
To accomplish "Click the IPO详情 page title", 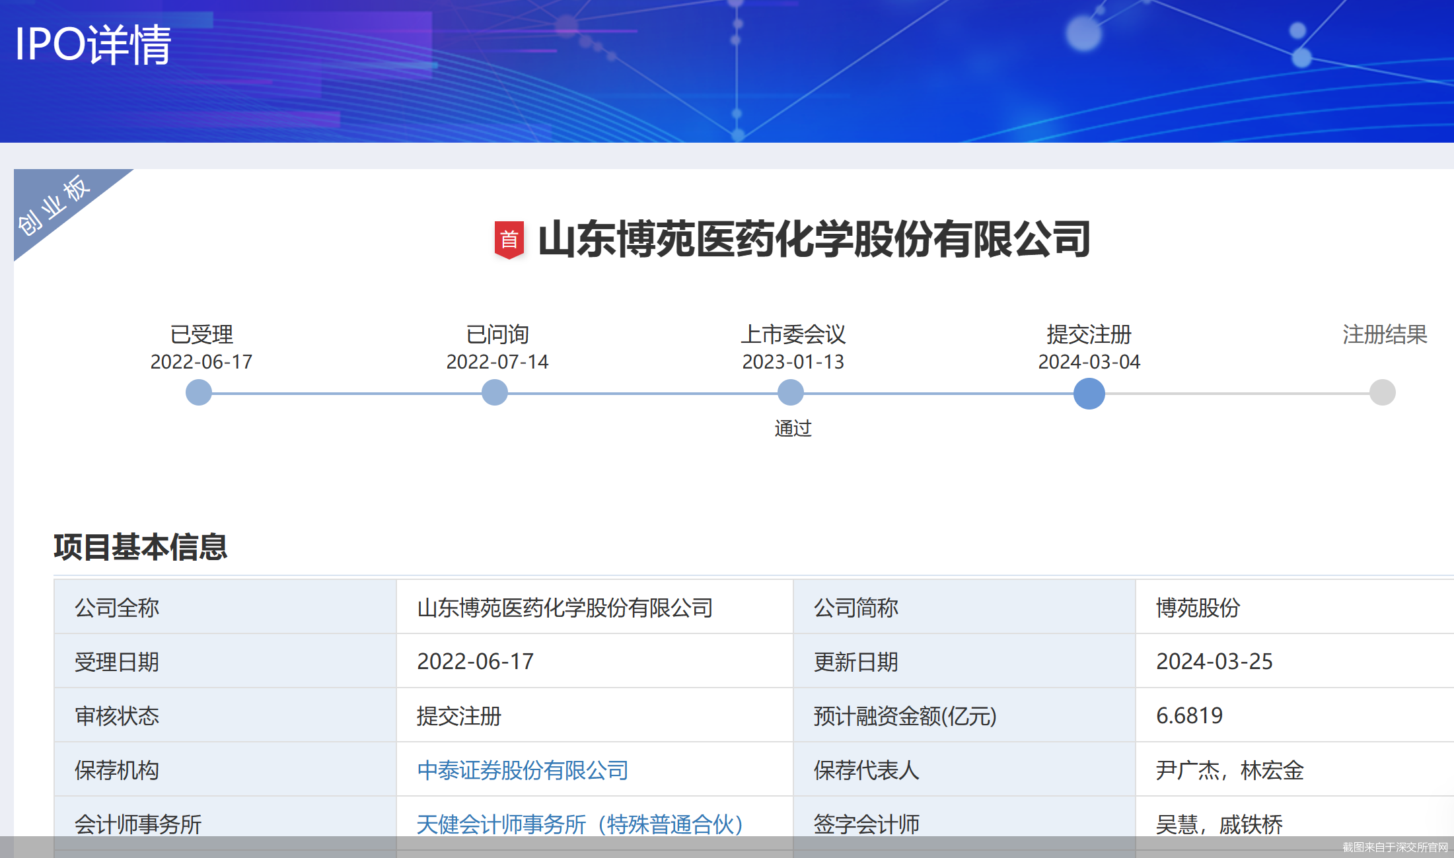I will coord(93,45).
